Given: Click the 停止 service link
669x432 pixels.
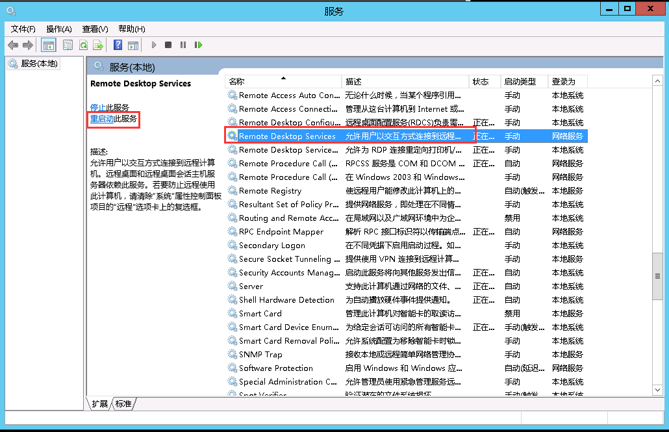Looking at the screenshot, I should 97,107.
